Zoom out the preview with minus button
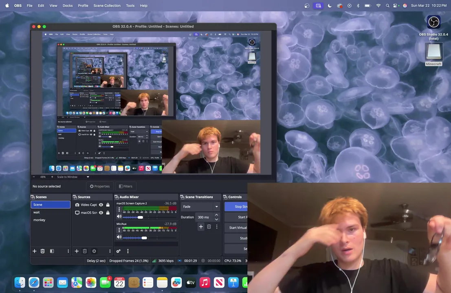 tap(34, 177)
